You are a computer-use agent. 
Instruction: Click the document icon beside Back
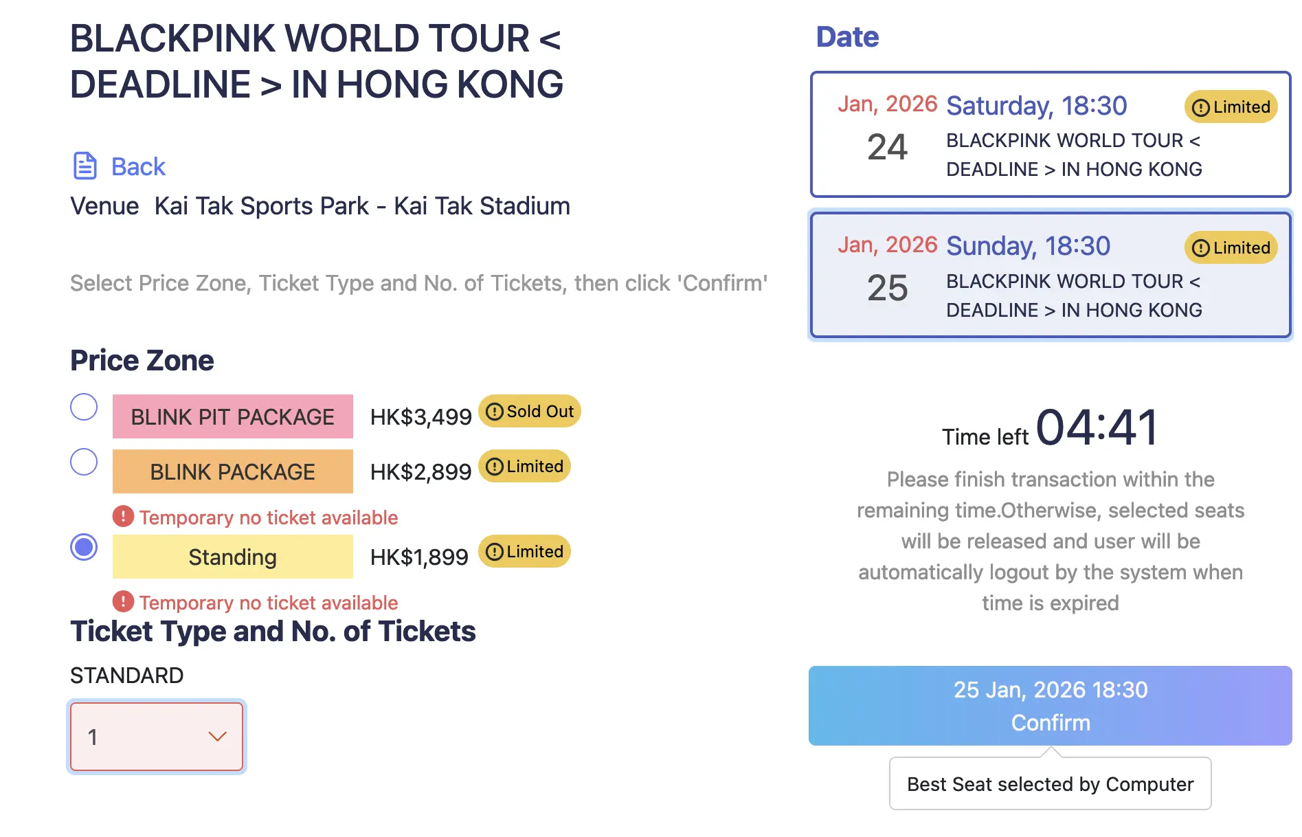(x=85, y=166)
